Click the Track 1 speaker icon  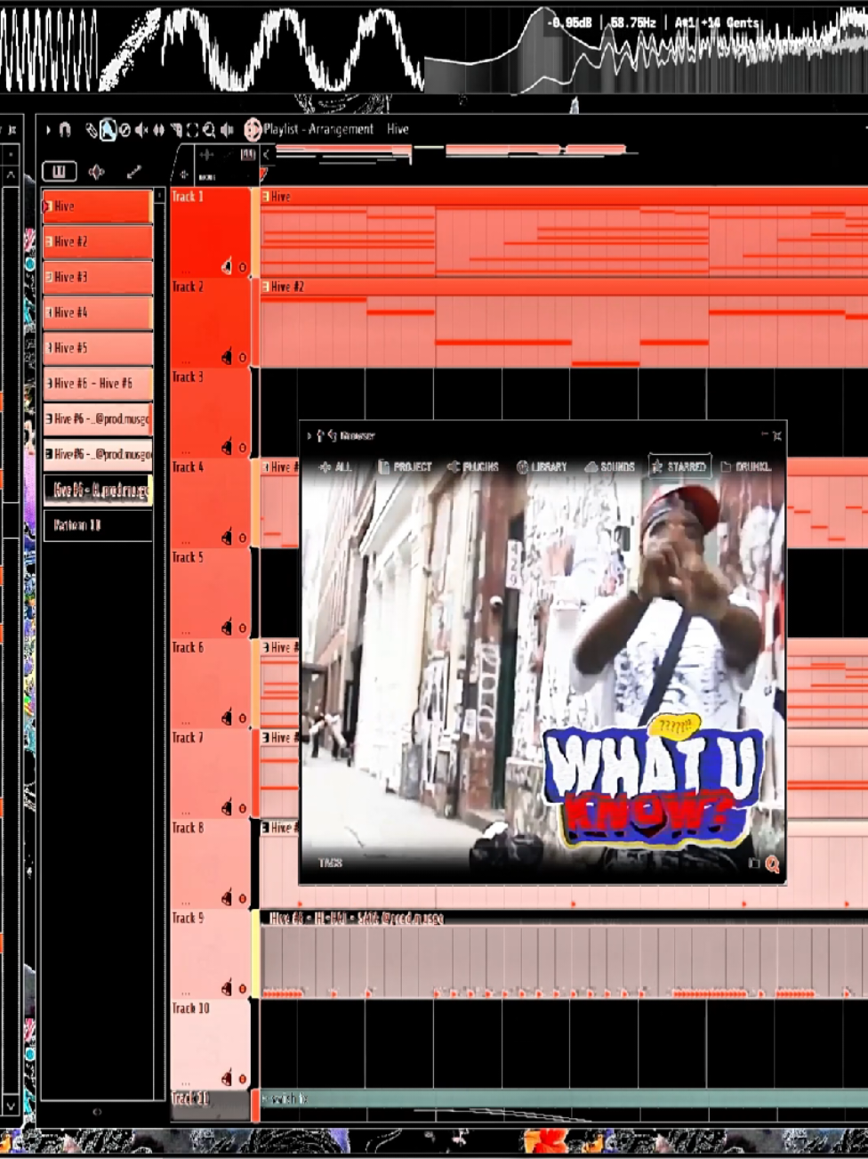(227, 266)
